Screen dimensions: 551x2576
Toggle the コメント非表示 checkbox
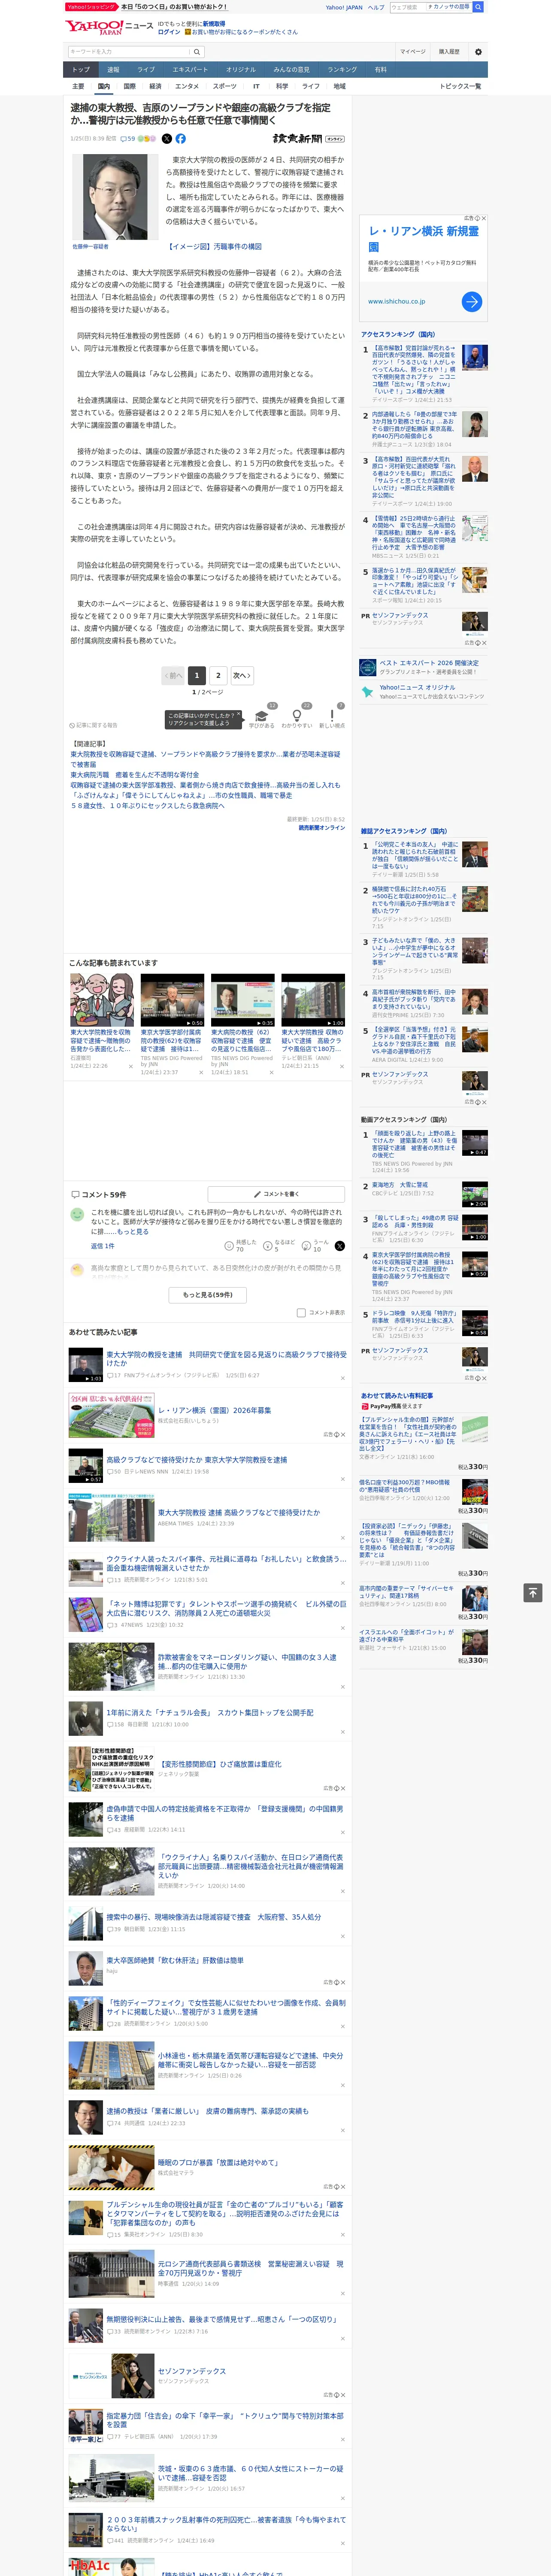[x=301, y=1313]
